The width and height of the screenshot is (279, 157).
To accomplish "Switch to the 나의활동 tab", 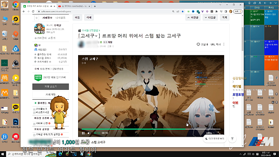I will pos(60,18).
